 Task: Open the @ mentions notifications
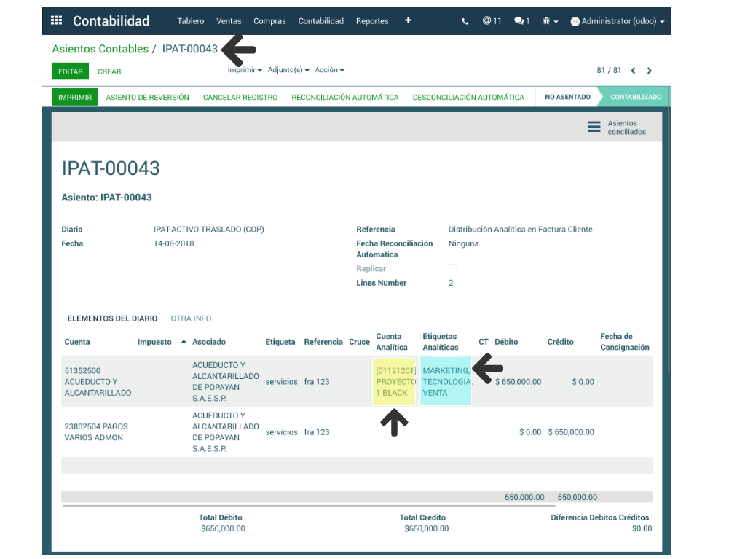pyautogui.click(x=492, y=21)
